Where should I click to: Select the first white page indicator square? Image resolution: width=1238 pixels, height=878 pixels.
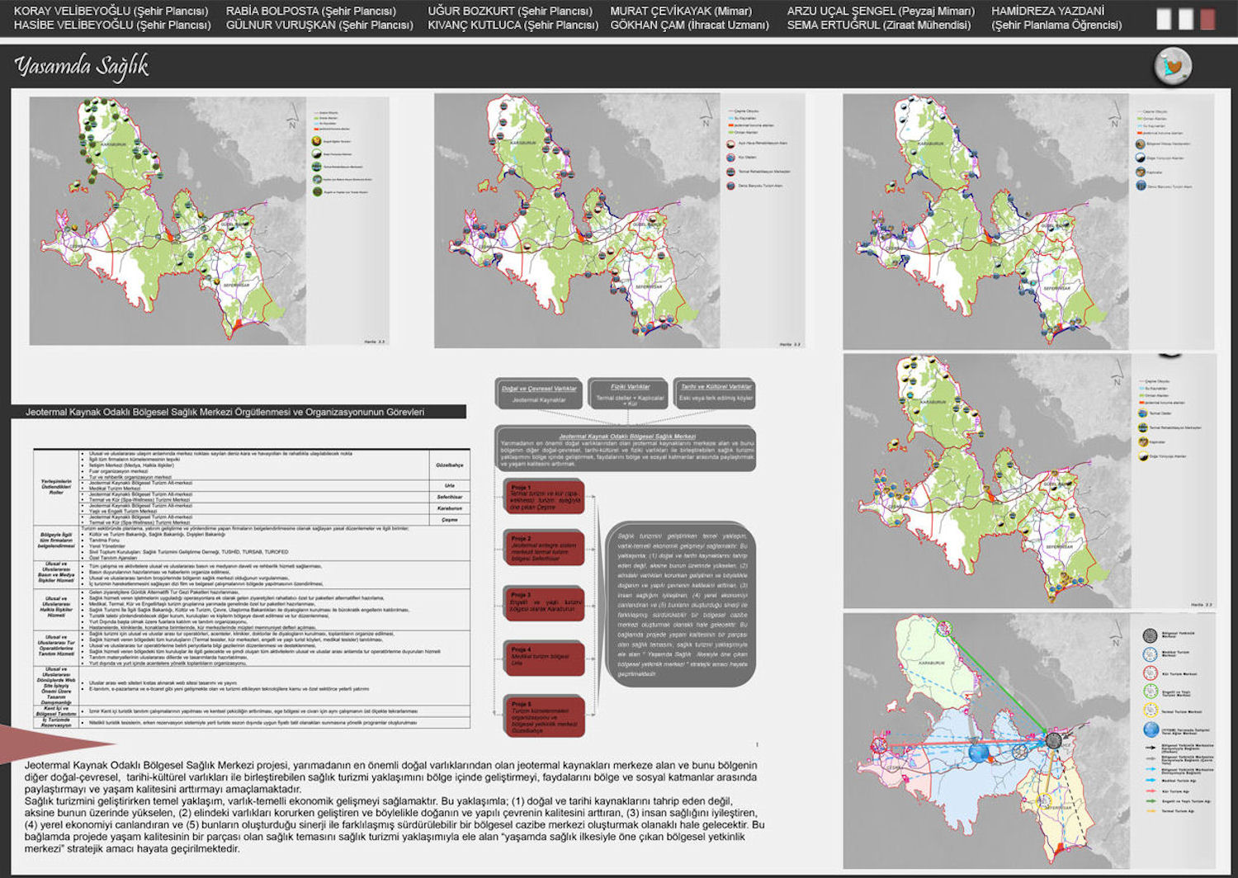(1164, 19)
